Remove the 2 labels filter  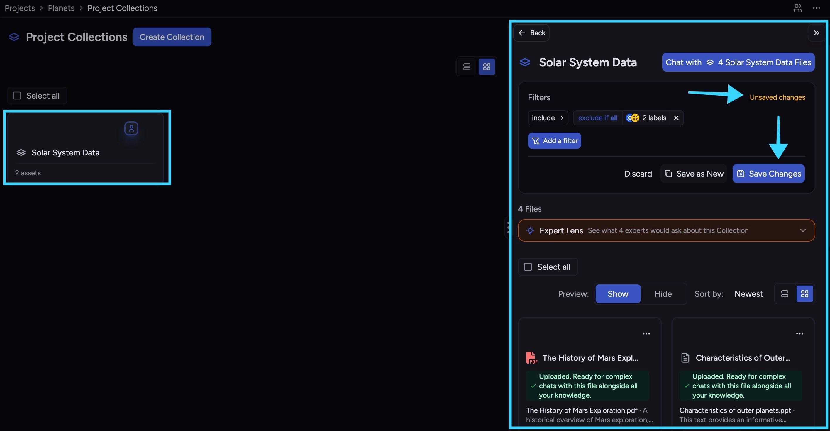tap(676, 118)
